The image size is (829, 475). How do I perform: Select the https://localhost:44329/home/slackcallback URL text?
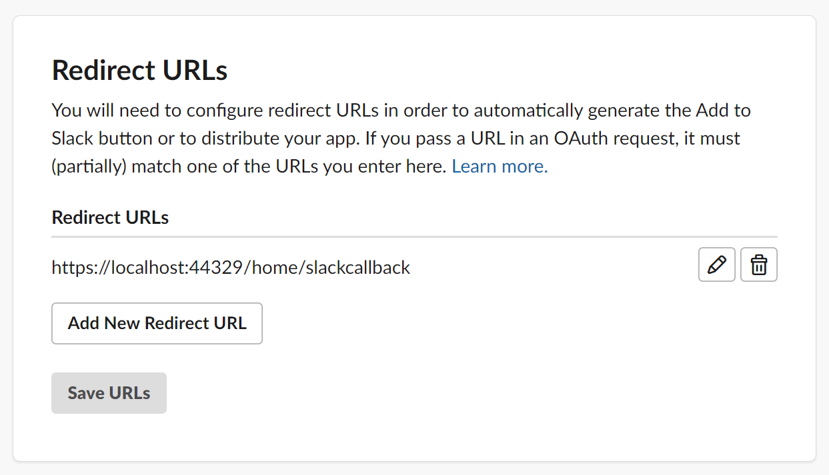(x=230, y=267)
